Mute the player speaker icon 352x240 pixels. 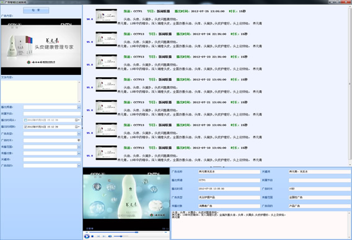pyautogui.click(x=110, y=236)
